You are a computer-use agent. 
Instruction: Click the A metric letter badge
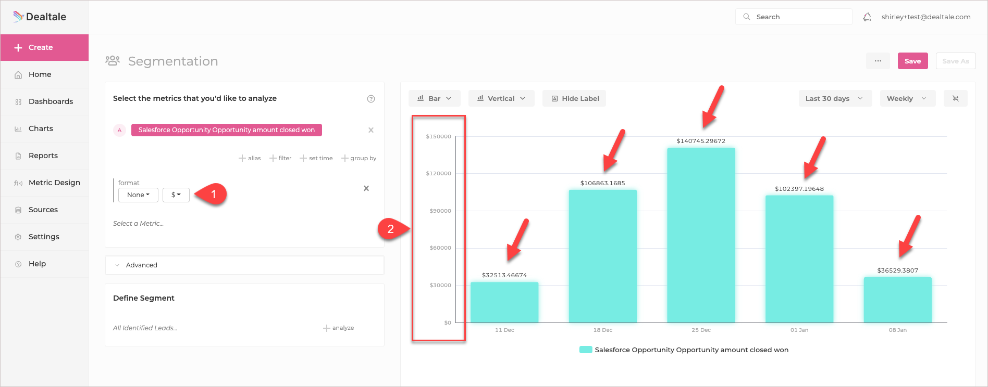119,130
